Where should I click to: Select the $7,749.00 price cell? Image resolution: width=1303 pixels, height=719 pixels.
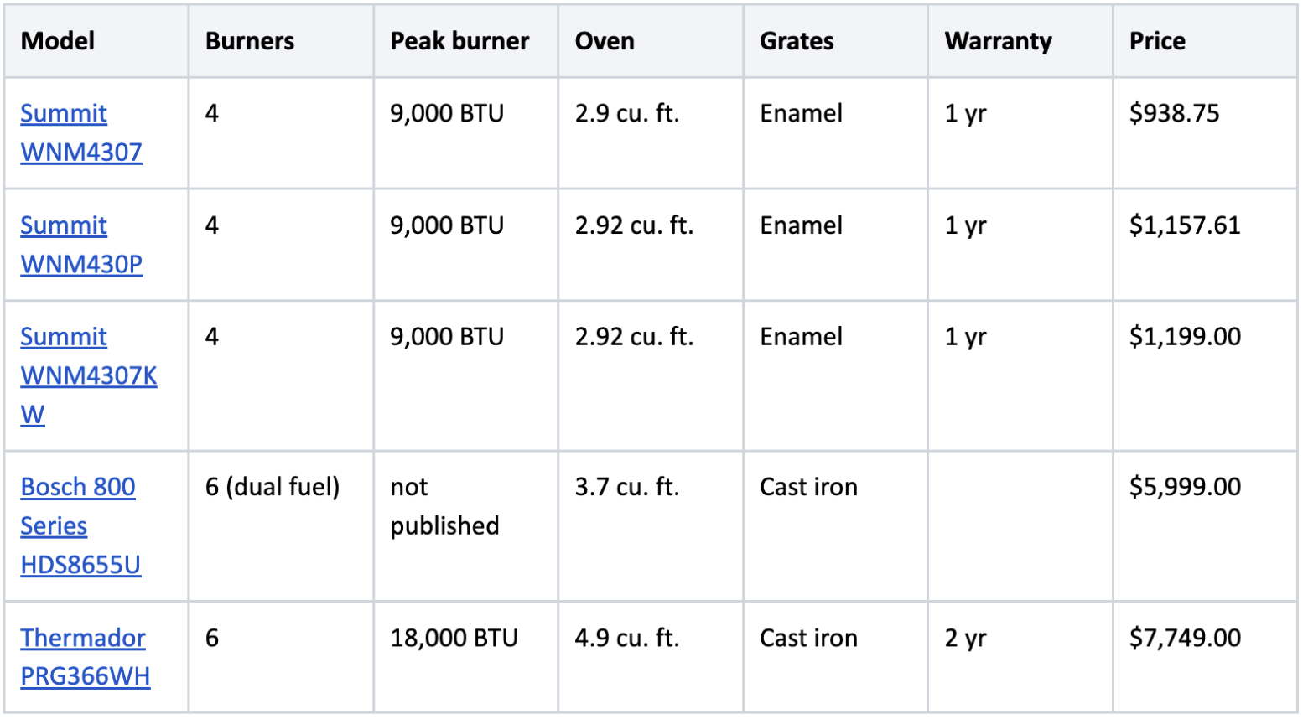point(1205,657)
